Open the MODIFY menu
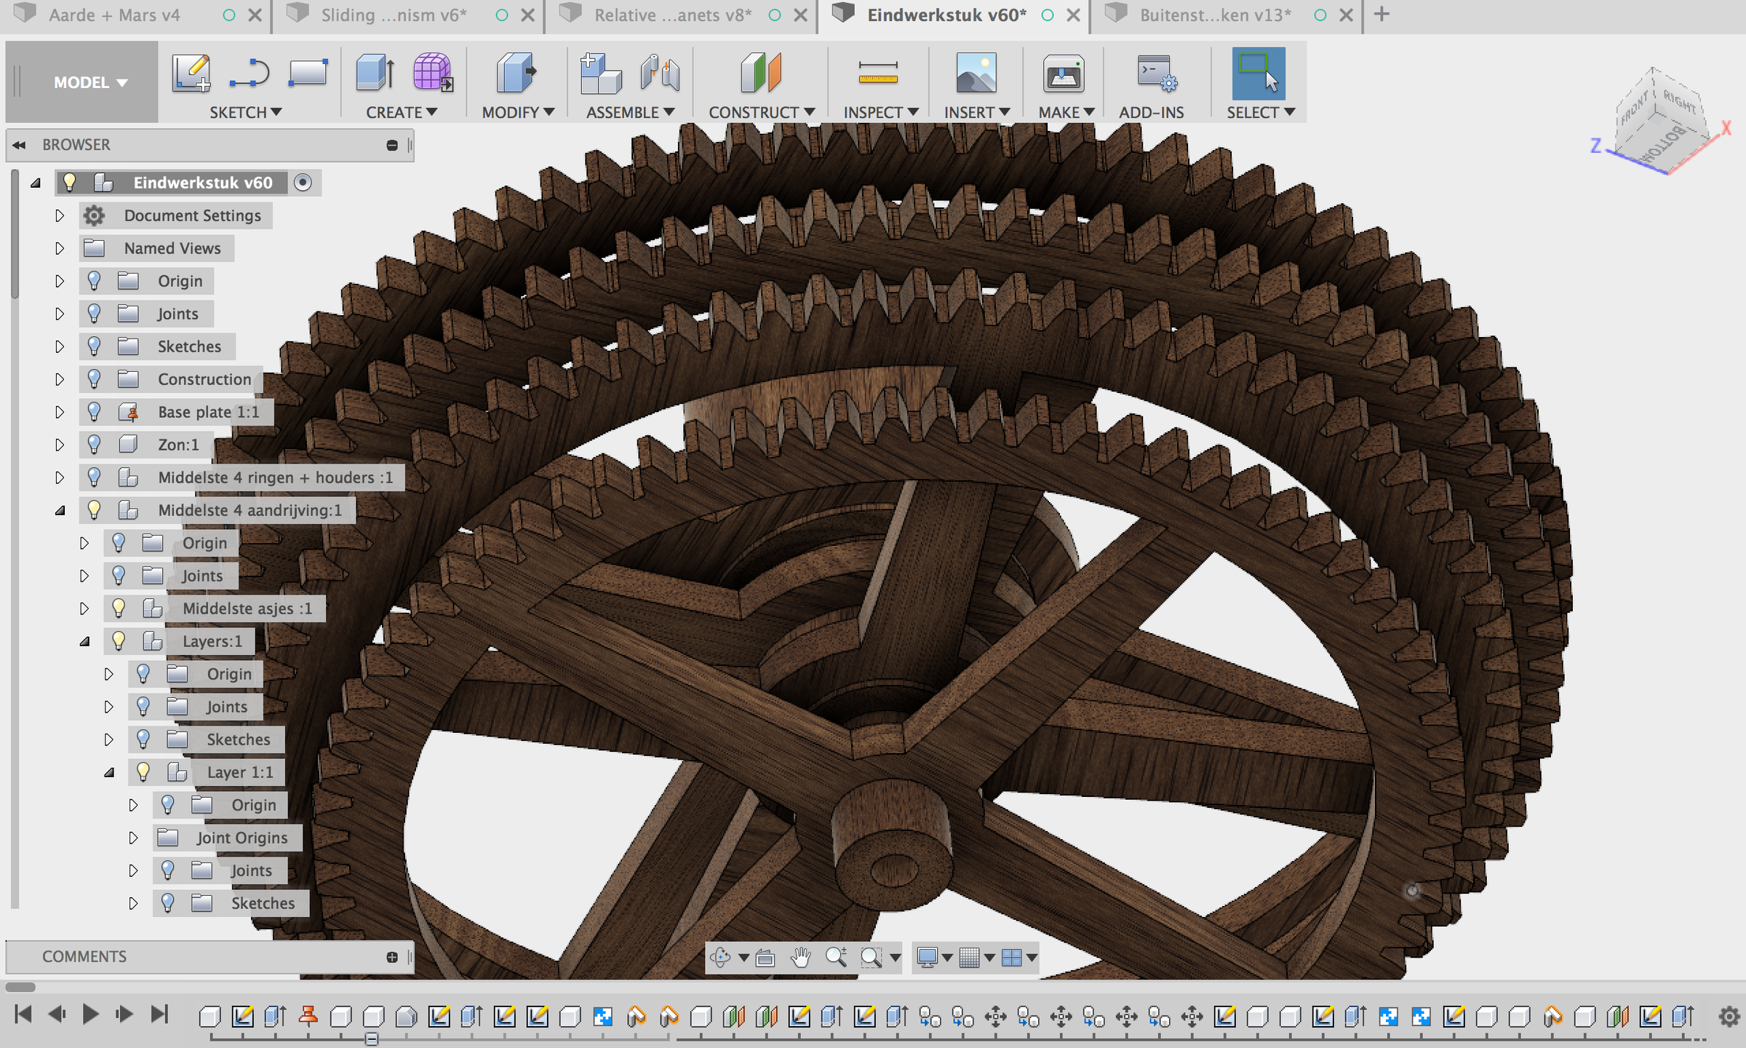 [518, 112]
